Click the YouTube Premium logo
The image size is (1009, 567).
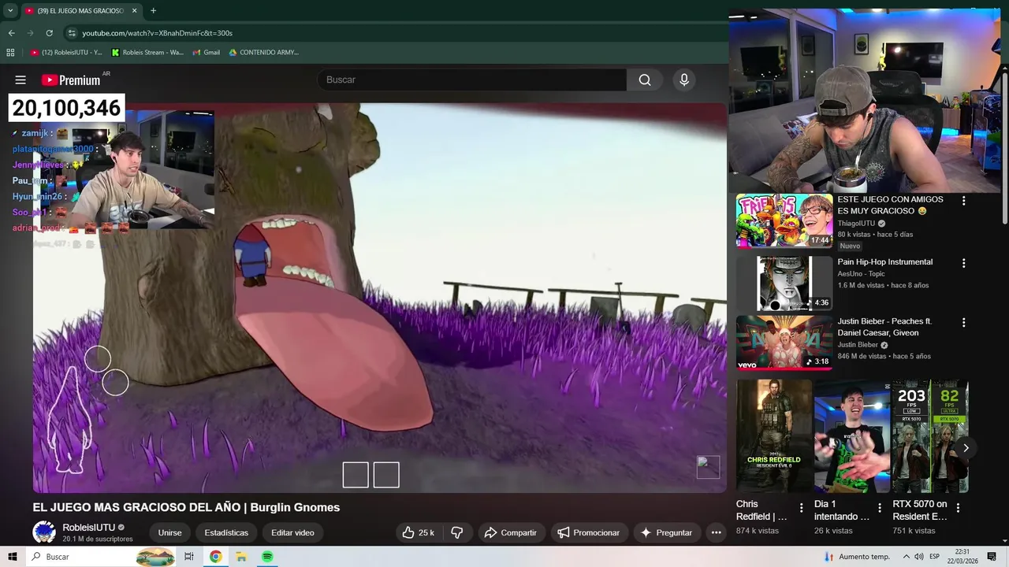point(71,80)
